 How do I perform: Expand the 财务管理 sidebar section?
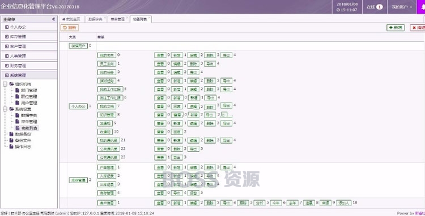point(29,66)
